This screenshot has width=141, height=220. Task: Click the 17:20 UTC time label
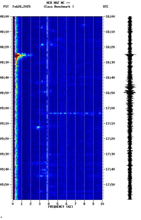(x=110, y=139)
